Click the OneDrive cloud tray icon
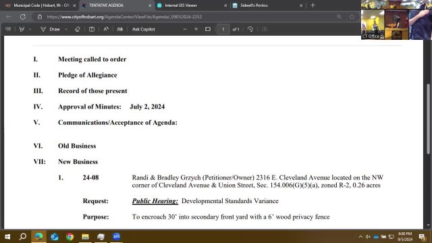The image size is (432, 243). pyautogui.click(x=376, y=237)
